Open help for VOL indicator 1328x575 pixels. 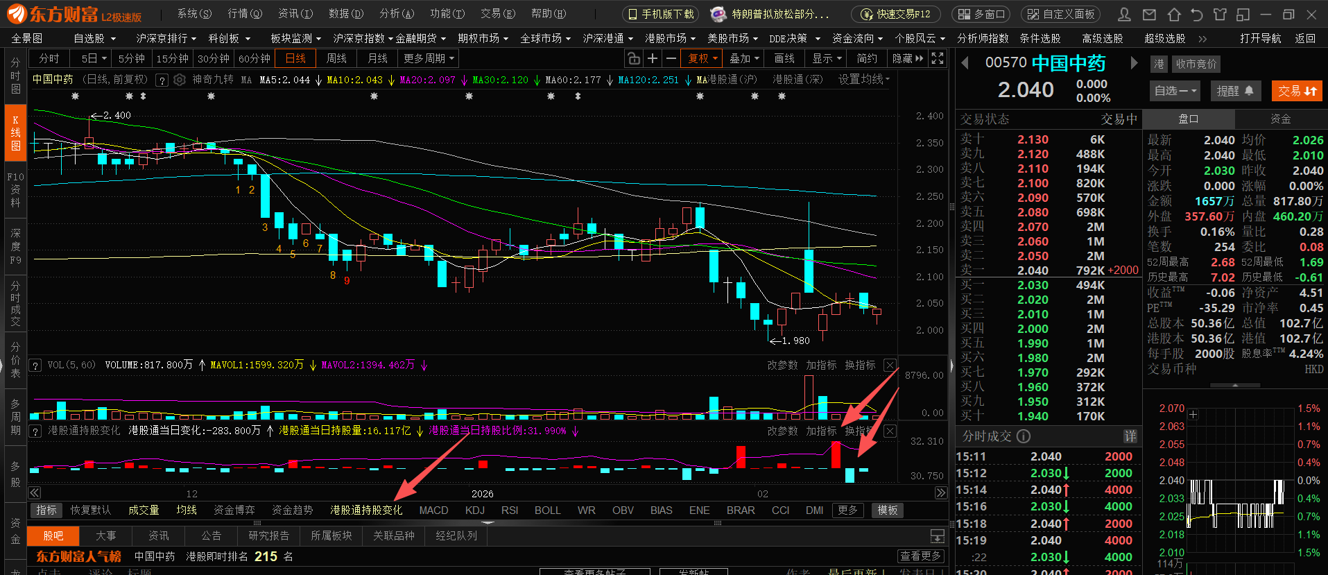(x=35, y=365)
